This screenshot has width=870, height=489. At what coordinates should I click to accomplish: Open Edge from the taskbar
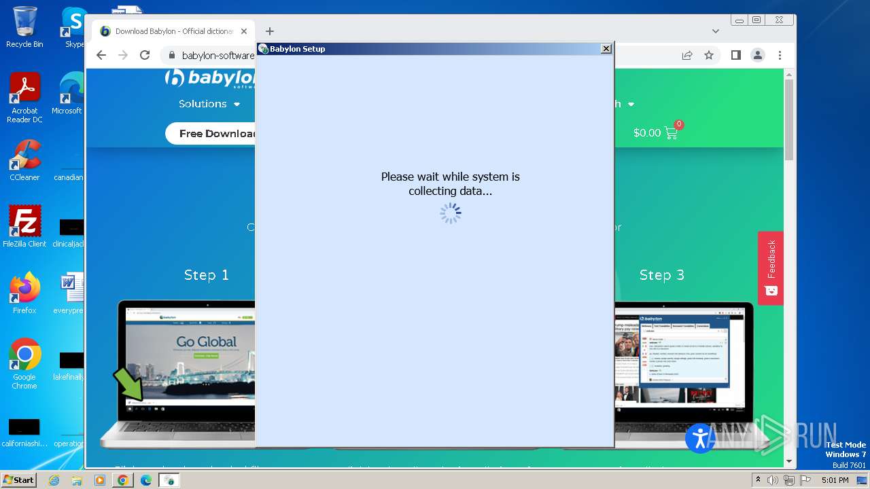click(146, 480)
